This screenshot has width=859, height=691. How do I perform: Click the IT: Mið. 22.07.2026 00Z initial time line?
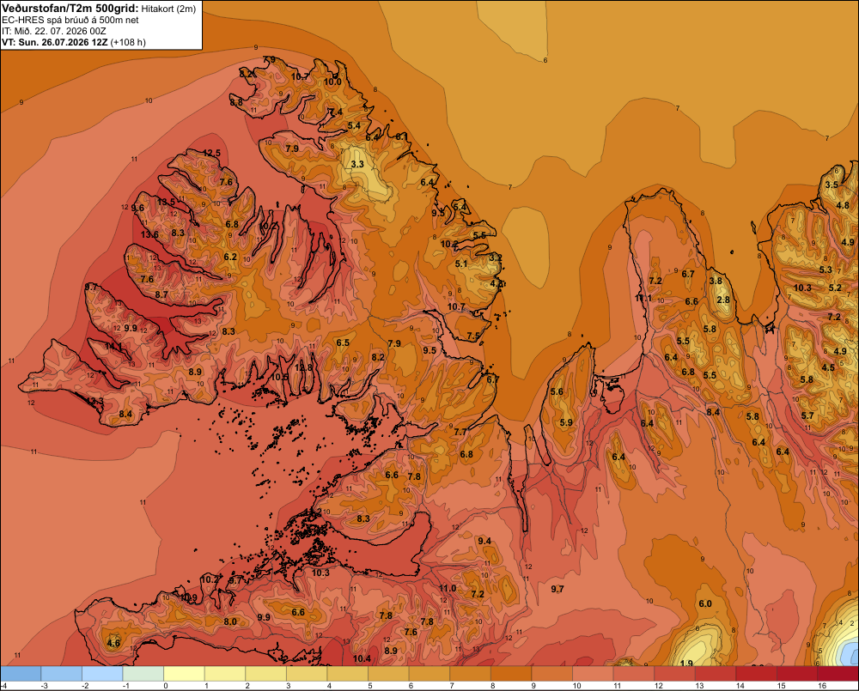54,31
